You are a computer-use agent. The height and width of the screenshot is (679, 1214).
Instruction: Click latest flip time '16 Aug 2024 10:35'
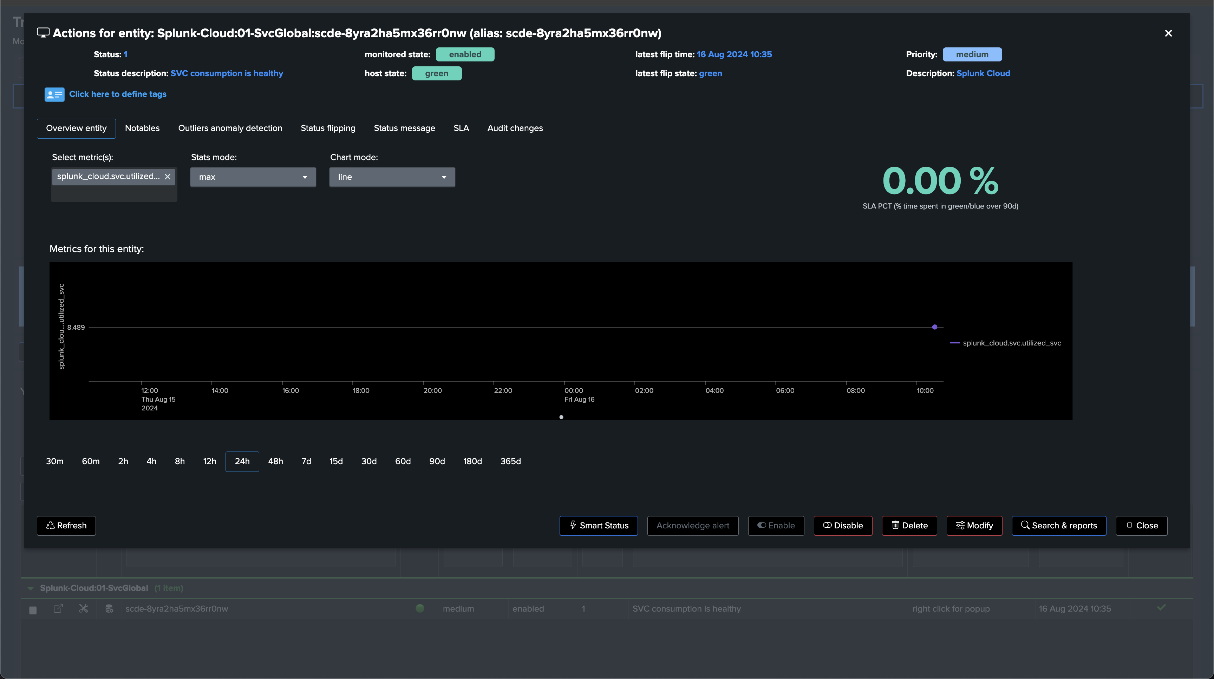click(x=734, y=55)
